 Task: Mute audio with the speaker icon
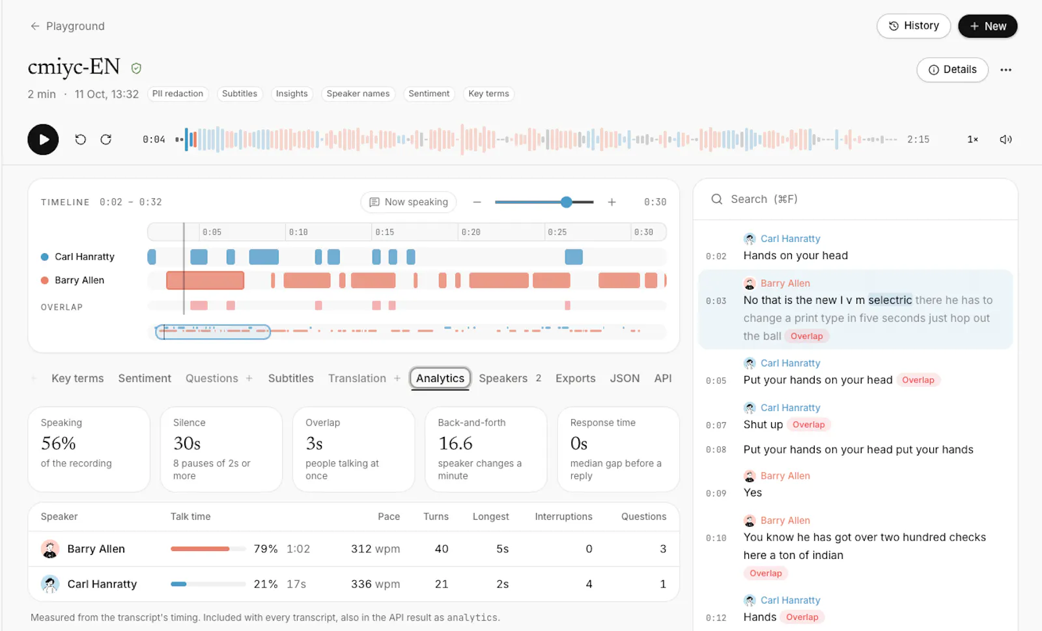pyautogui.click(x=1006, y=139)
